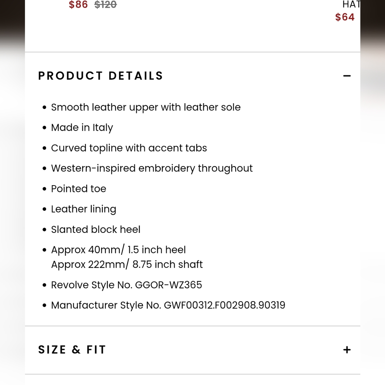Click the smooth leather upper detail line
Viewport: 385px width, 385px height.
pyautogui.click(x=146, y=107)
